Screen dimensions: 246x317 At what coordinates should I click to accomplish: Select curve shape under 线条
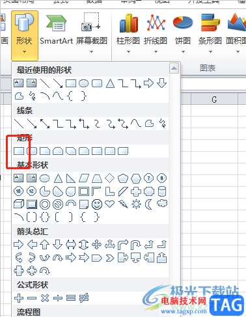click(x=136, y=123)
